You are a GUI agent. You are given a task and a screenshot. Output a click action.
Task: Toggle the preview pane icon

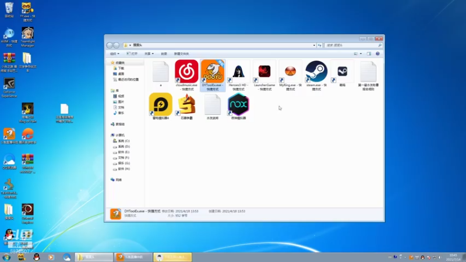click(369, 54)
